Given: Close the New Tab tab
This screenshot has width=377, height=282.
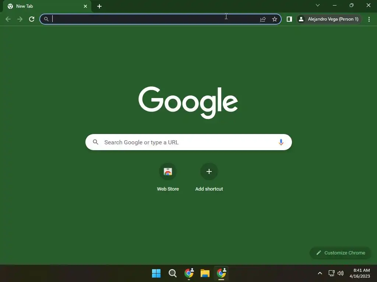Looking at the screenshot, I should (x=85, y=6).
